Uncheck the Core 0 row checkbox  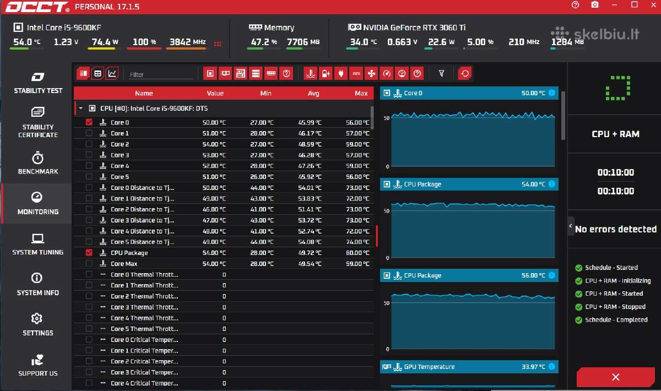click(x=89, y=122)
